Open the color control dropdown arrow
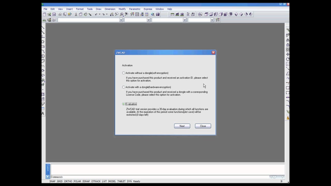Image resolution: width=331 pixels, height=186 pixels. [148, 20]
